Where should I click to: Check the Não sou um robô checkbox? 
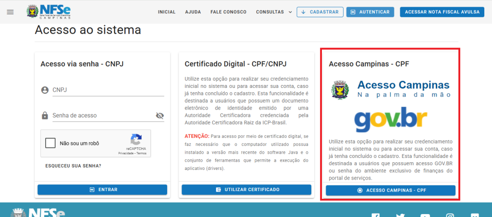click(x=50, y=144)
